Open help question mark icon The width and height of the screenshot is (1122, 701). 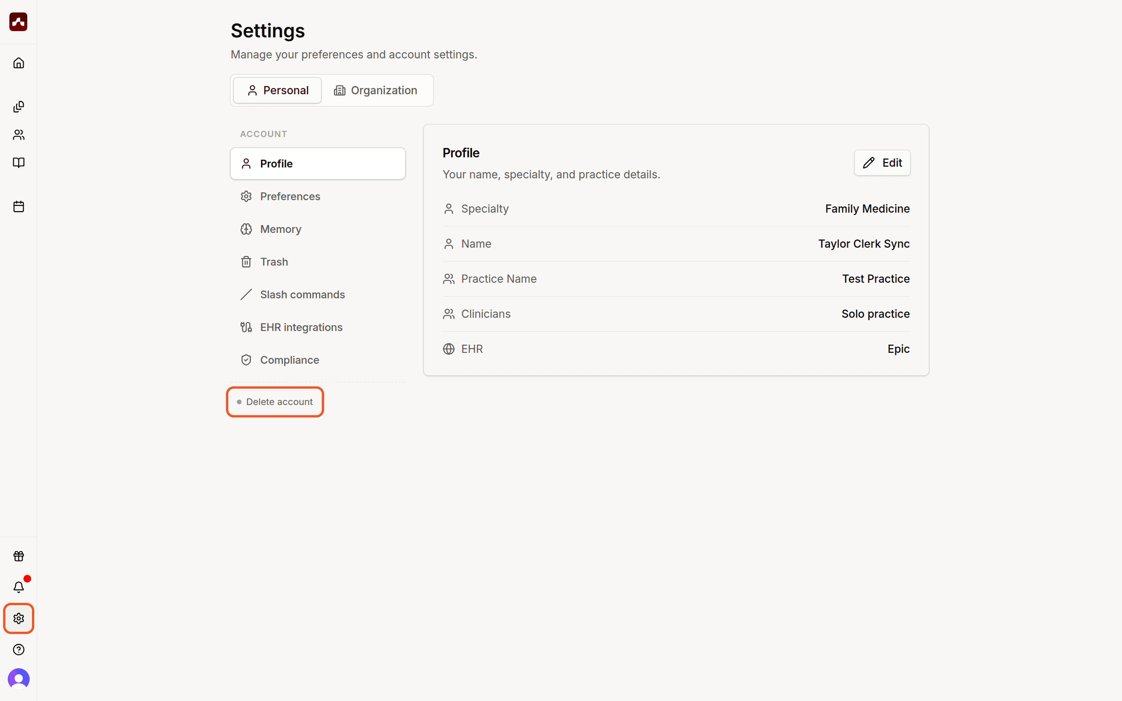coord(19,650)
